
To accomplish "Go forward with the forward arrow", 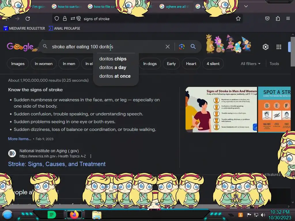I will pyautogui.click(x=17, y=19).
